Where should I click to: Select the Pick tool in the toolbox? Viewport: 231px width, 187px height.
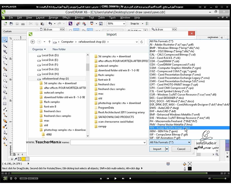coord(5,40)
